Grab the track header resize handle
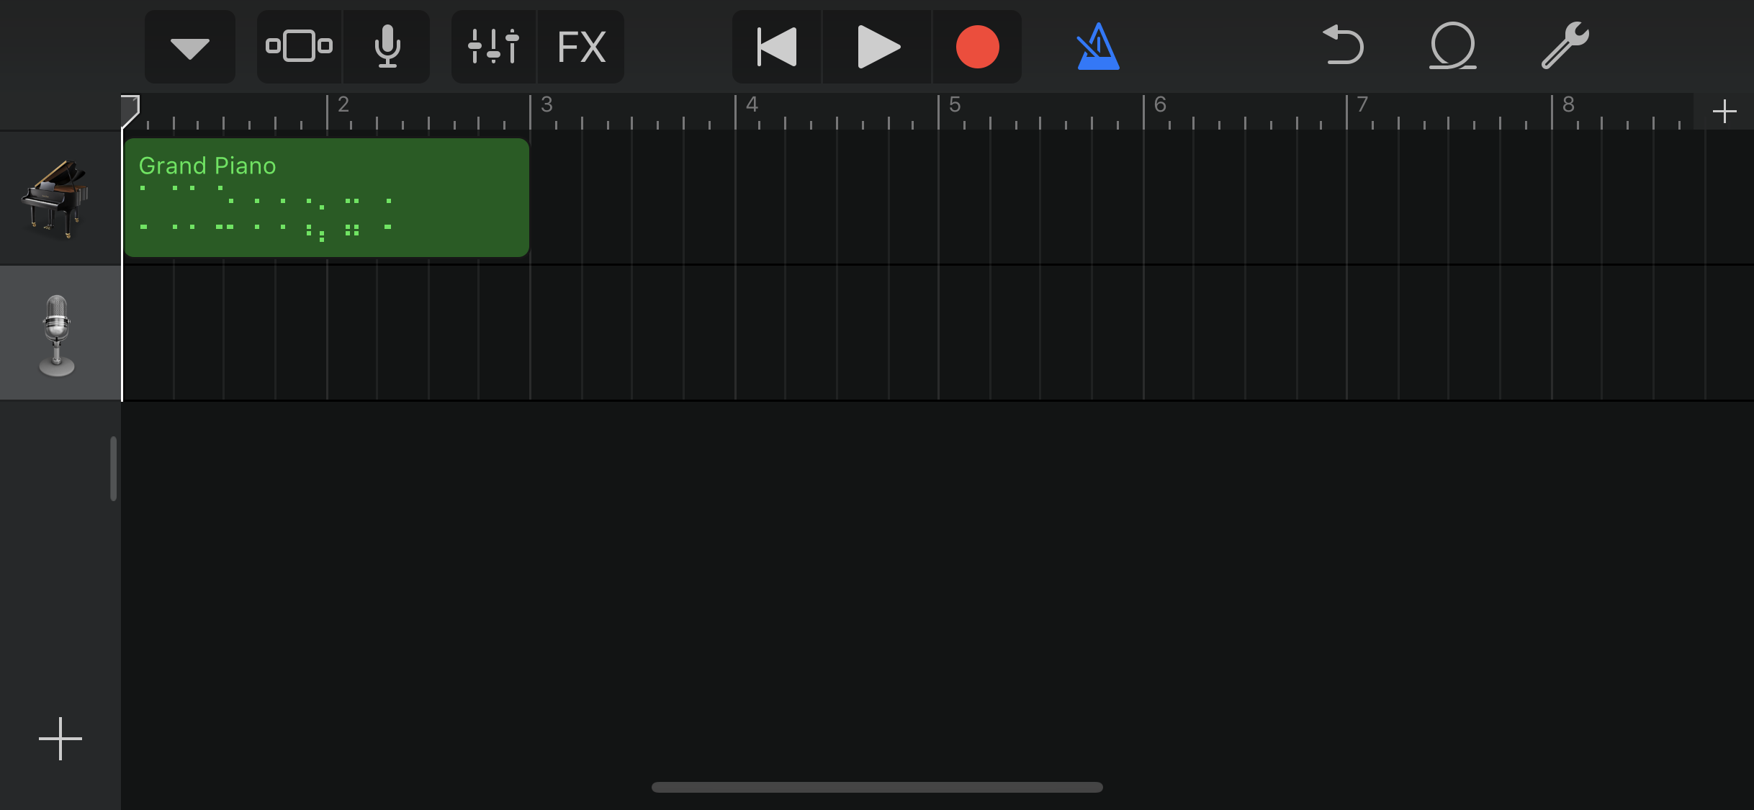The width and height of the screenshot is (1754, 810). [113, 468]
